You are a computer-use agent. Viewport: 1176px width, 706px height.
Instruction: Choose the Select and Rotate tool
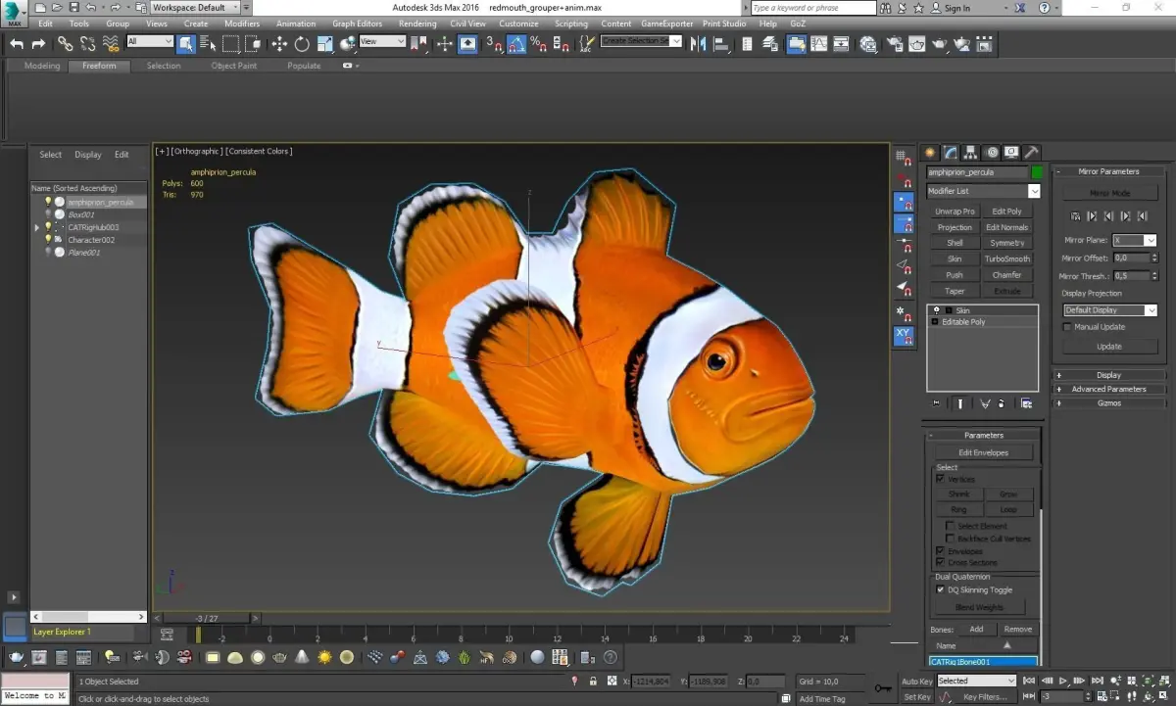click(302, 44)
